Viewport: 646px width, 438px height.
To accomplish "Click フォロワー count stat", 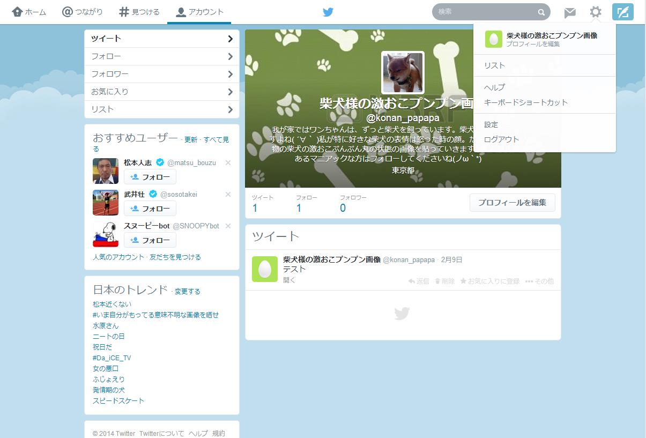I will pyautogui.click(x=353, y=204).
